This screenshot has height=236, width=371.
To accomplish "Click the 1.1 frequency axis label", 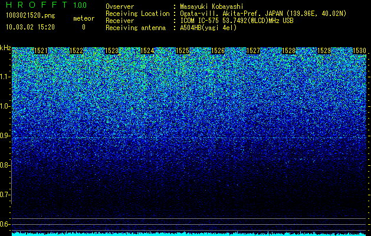I will coord(4,77).
